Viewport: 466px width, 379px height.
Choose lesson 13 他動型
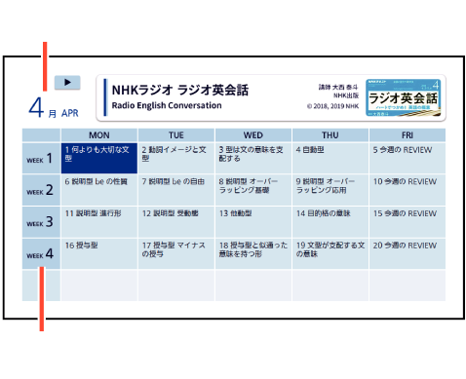(253, 222)
